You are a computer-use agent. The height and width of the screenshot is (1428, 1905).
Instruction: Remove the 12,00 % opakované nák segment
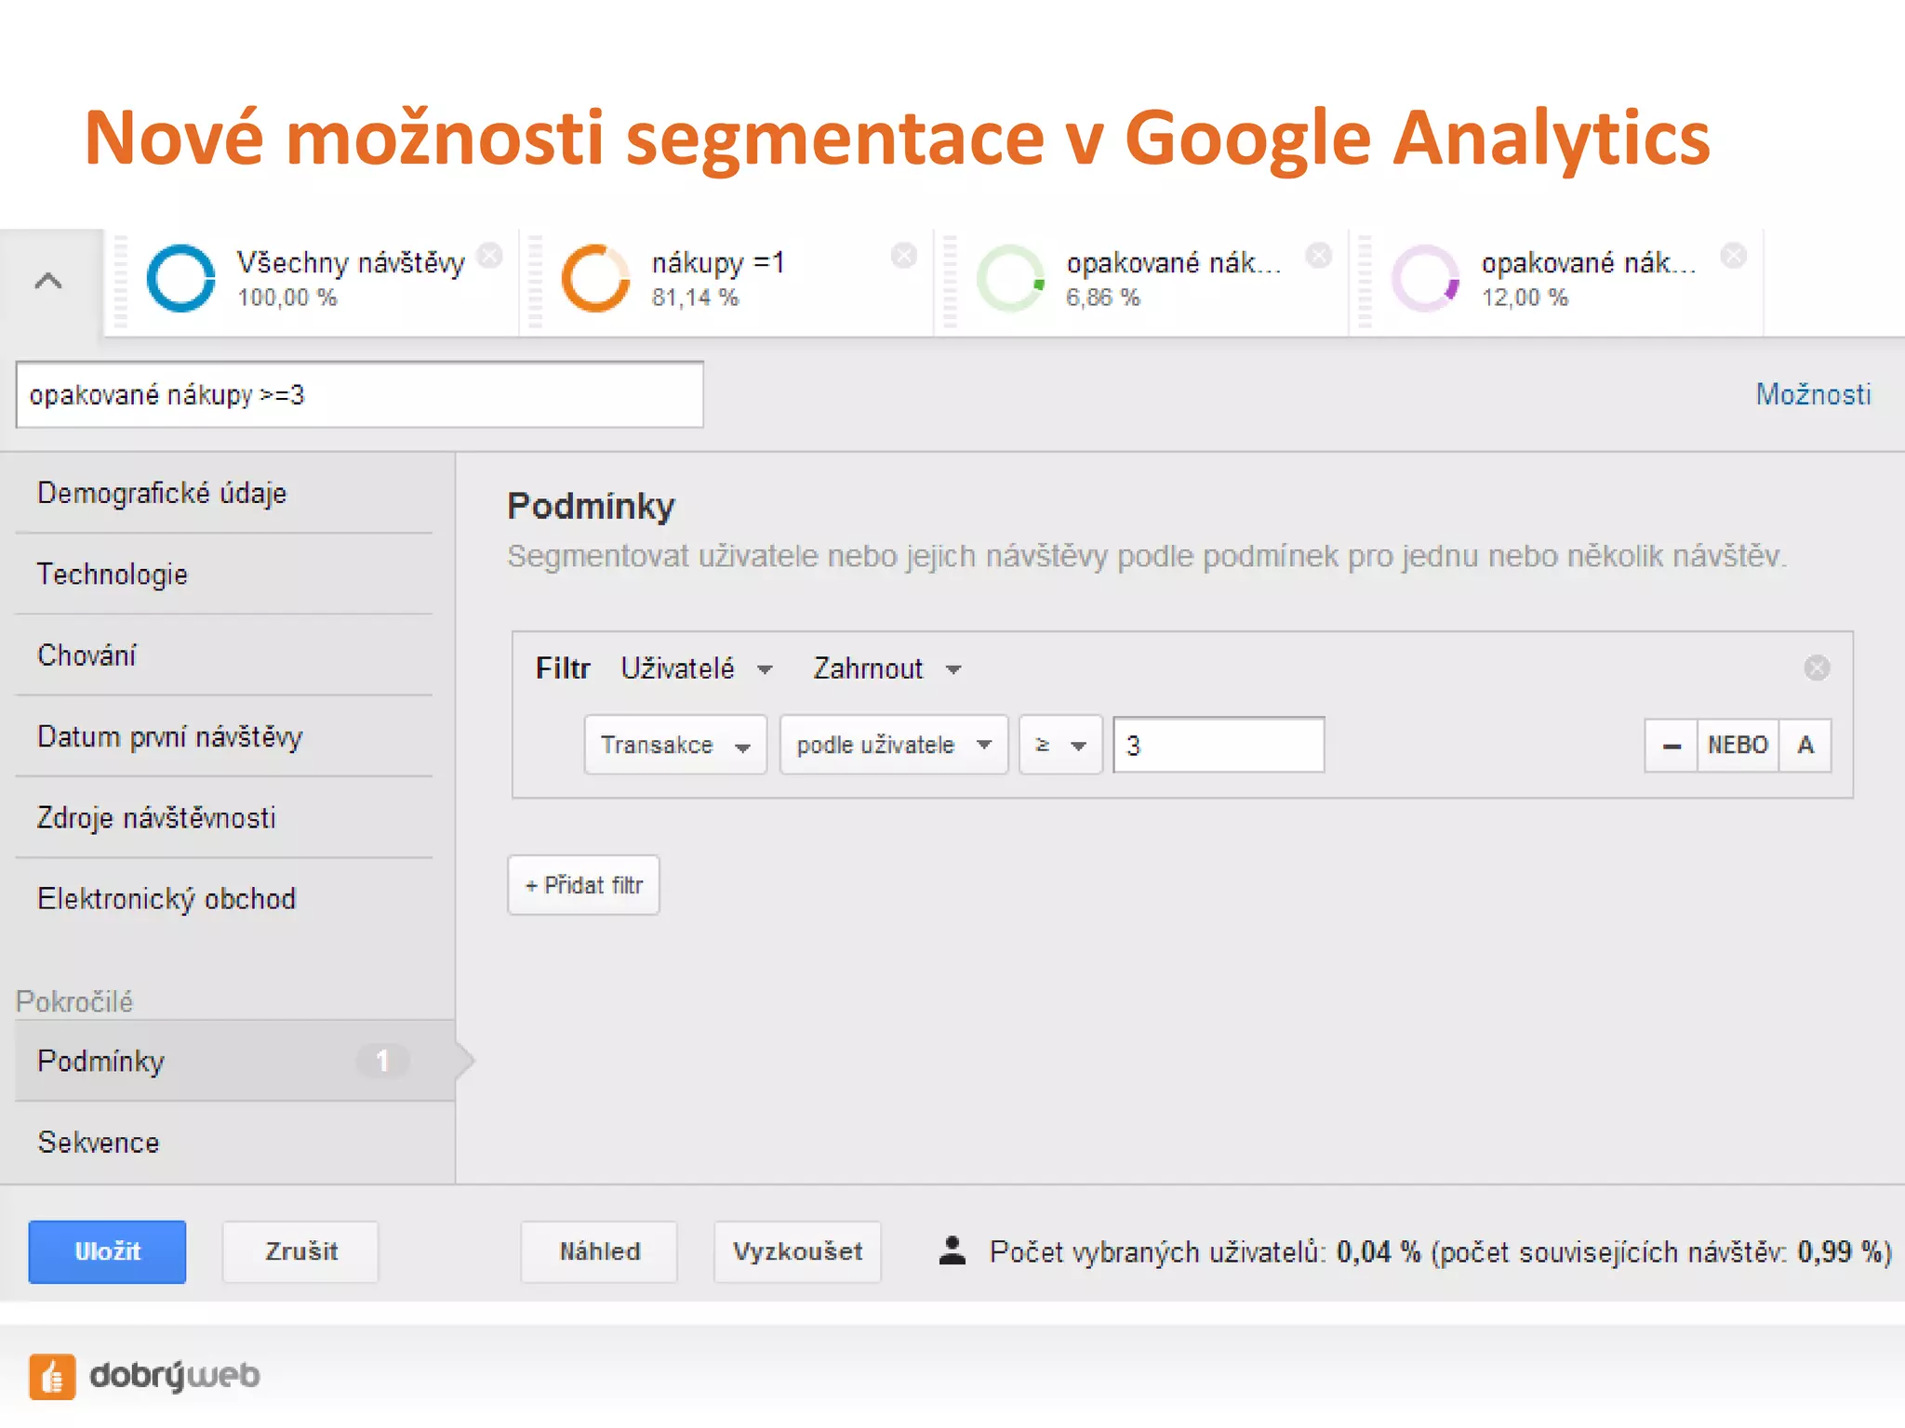pyautogui.click(x=1734, y=255)
